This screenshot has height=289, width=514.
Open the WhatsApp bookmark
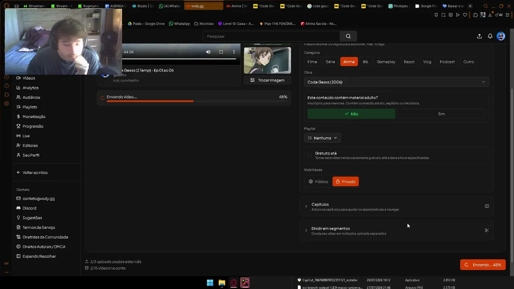point(179,24)
